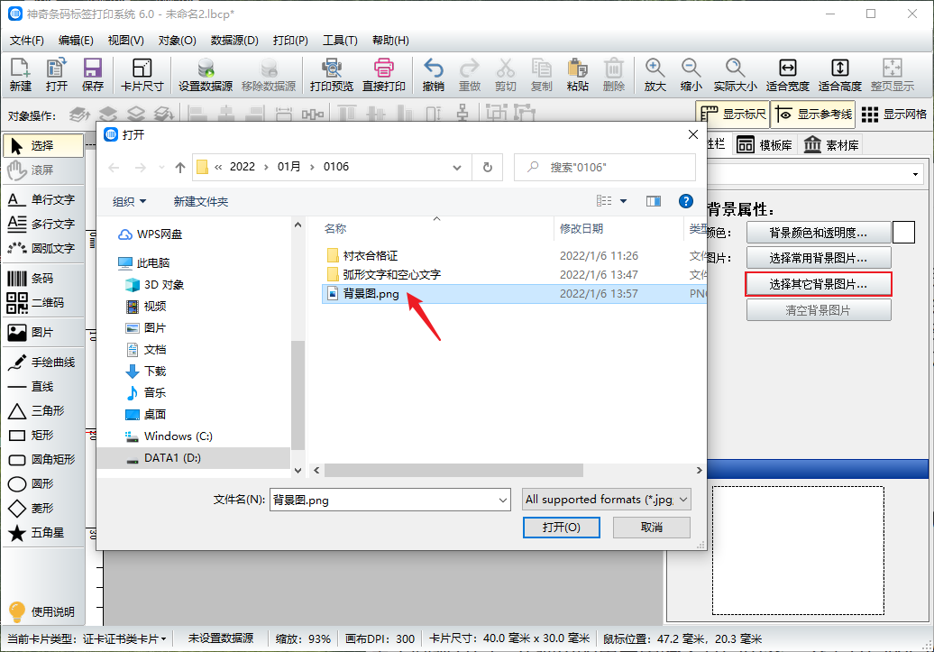Expand the address bar path history dropdown
The width and height of the screenshot is (934, 652).
point(457,168)
